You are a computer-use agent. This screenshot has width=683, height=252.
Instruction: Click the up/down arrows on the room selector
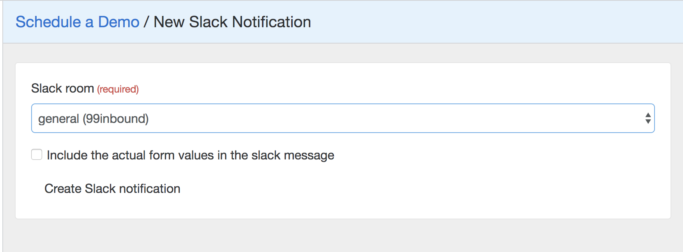[648, 118]
